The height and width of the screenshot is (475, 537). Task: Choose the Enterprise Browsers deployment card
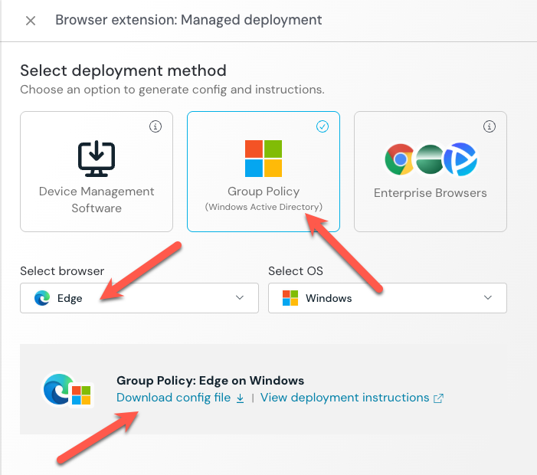tap(431, 172)
